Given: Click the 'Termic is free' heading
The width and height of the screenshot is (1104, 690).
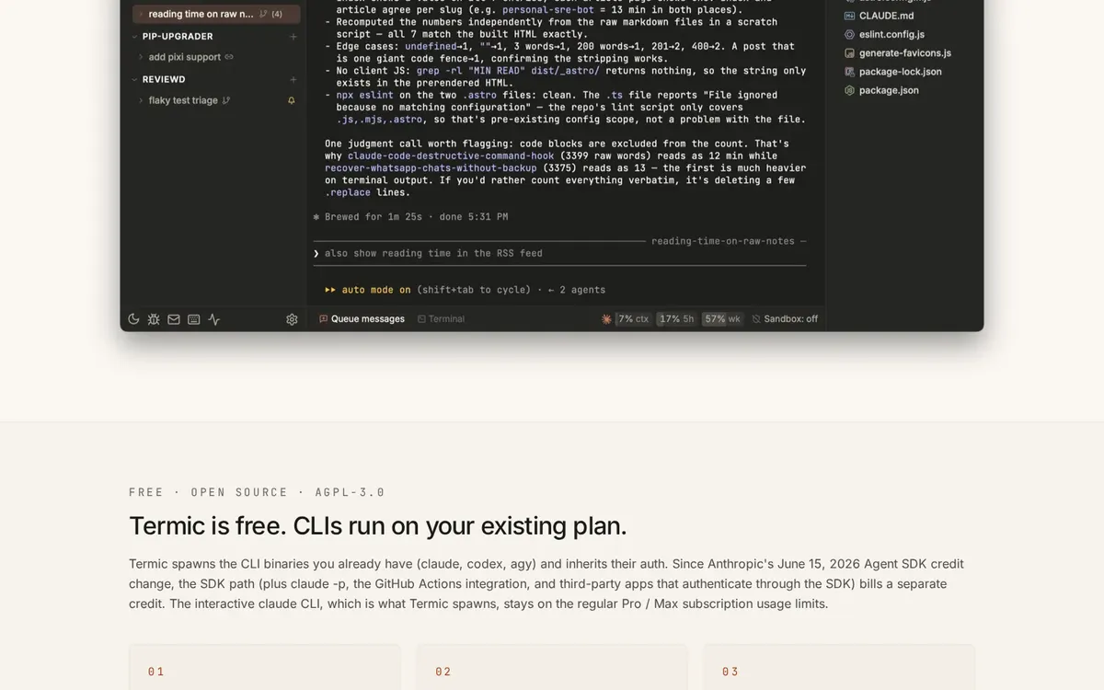Looking at the screenshot, I should point(378,525).
